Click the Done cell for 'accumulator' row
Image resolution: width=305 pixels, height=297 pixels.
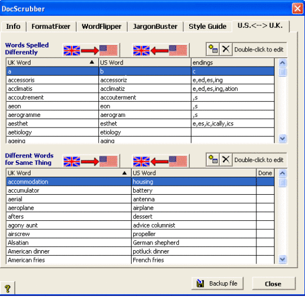pyautogui.click(x=265, y=190)
